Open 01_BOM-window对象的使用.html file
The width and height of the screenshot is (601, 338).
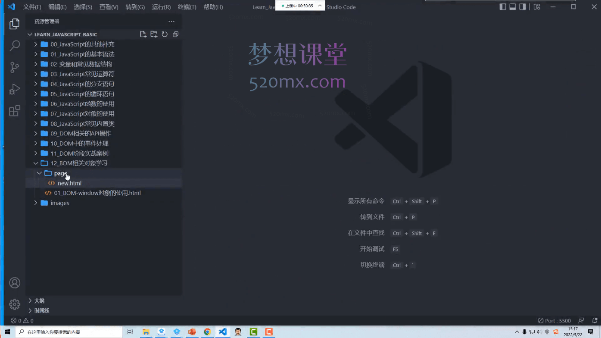103,193
